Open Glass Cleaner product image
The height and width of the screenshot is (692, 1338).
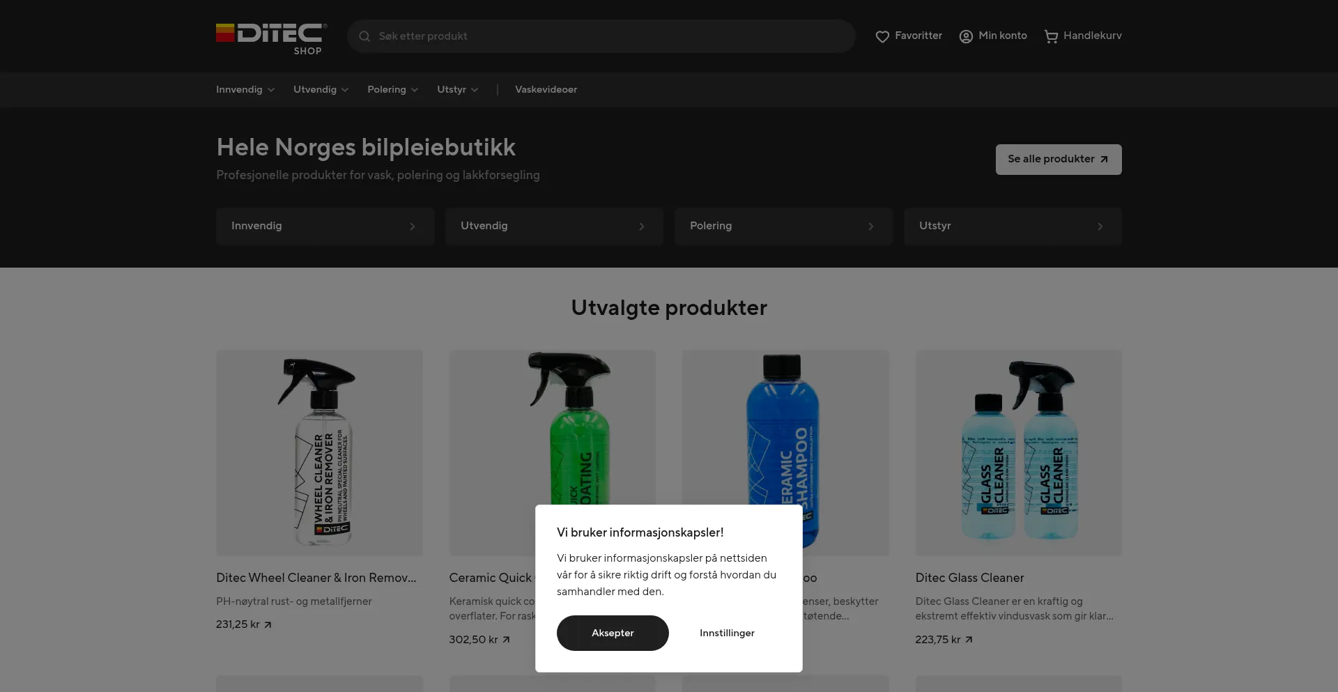click(x=1018, y=453)
